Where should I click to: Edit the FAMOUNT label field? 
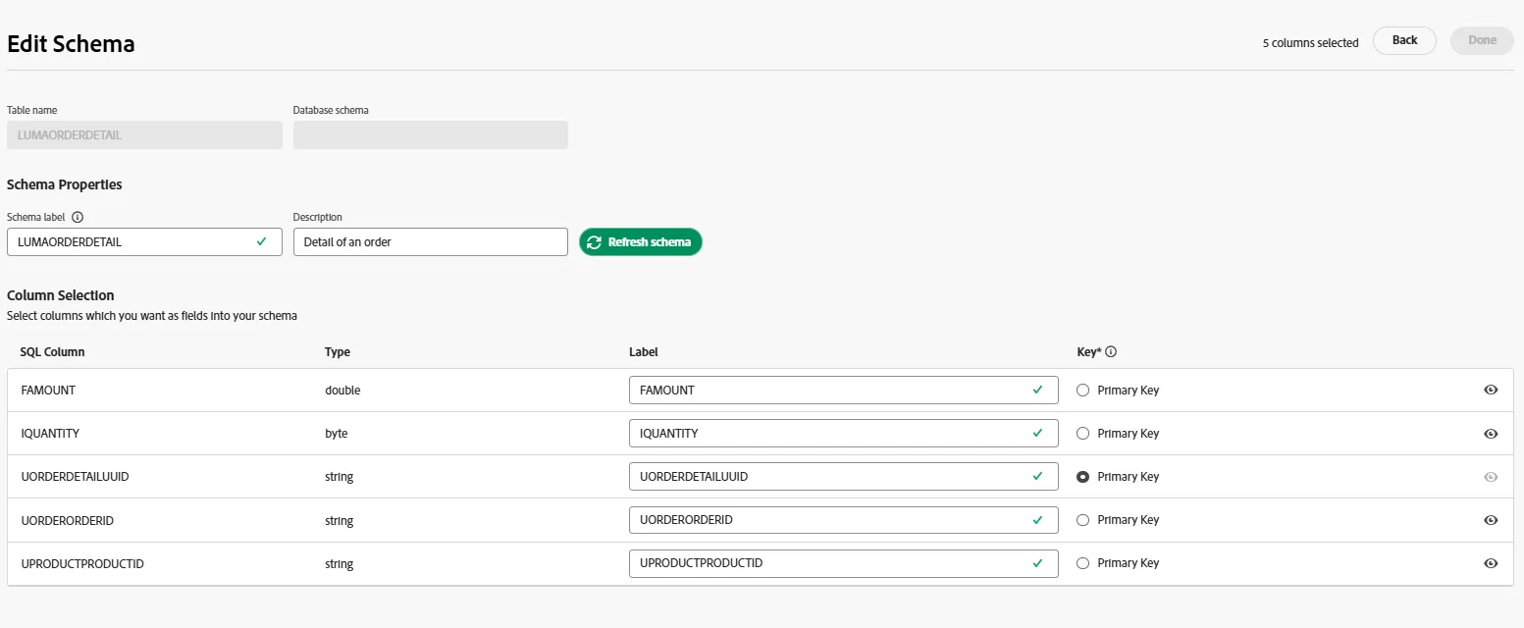(x=844, y=391)
